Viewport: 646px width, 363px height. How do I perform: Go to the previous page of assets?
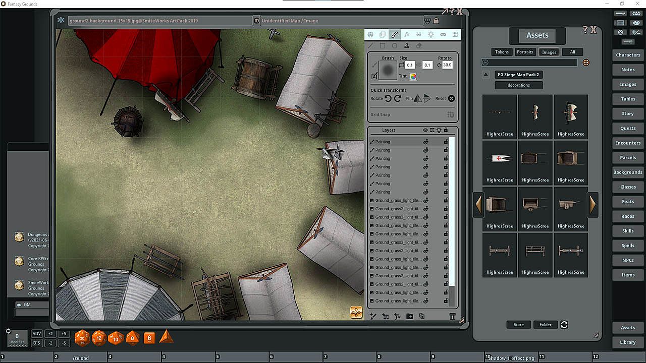click(478, 204)
